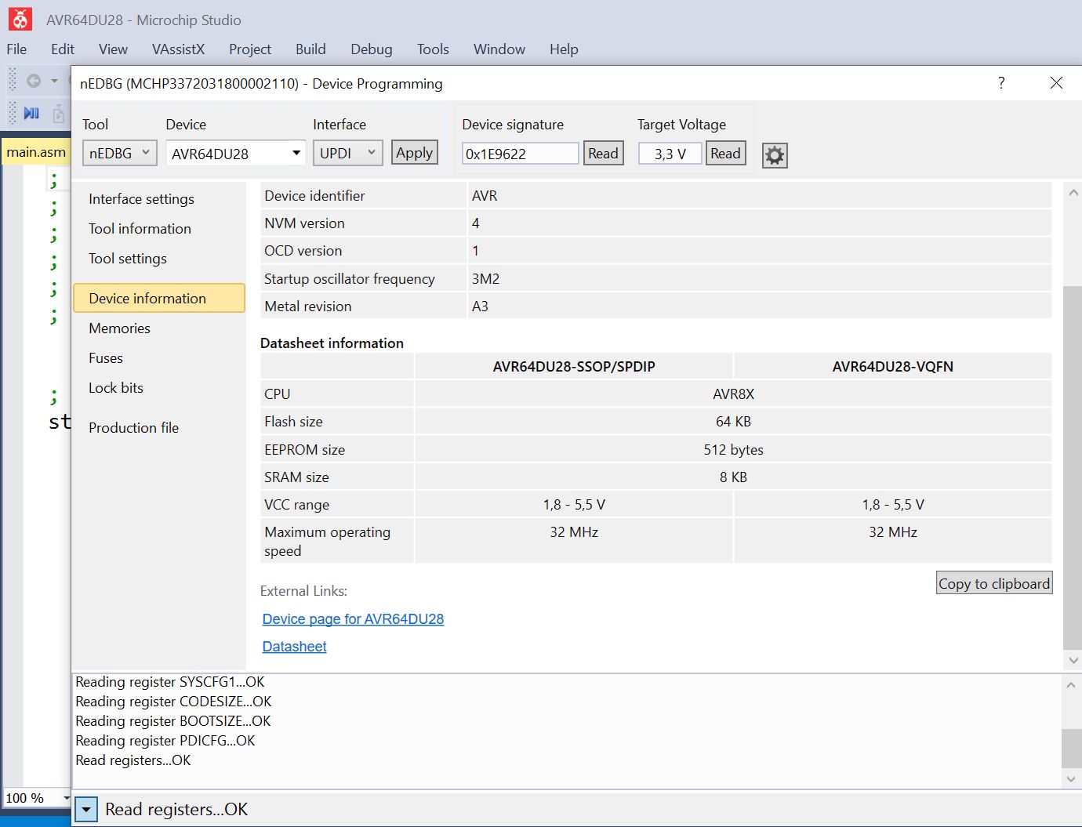Open the Tools menu
Screen dimensions: 1082x827
tap(433, 49)
